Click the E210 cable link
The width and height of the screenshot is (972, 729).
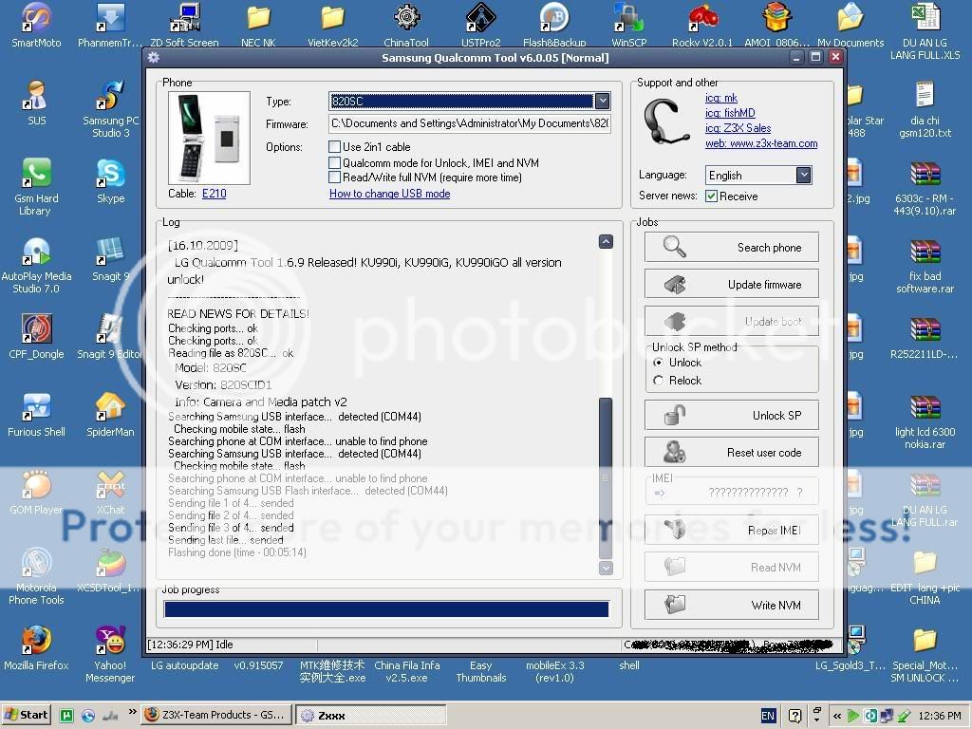pyautogui.click(x=214, y=194)
